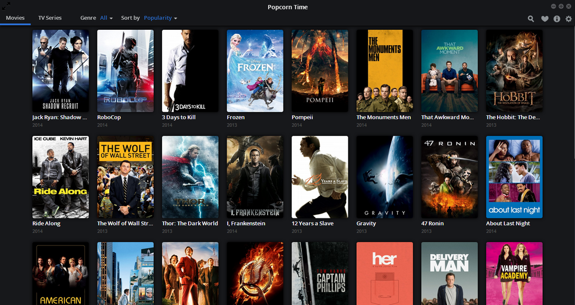The image size is (575, 305).
Task: Click the Pompeii movie title
Action: pos(303,117)
